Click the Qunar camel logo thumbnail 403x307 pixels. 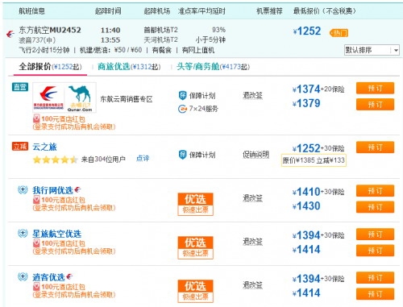click(80, 98)
